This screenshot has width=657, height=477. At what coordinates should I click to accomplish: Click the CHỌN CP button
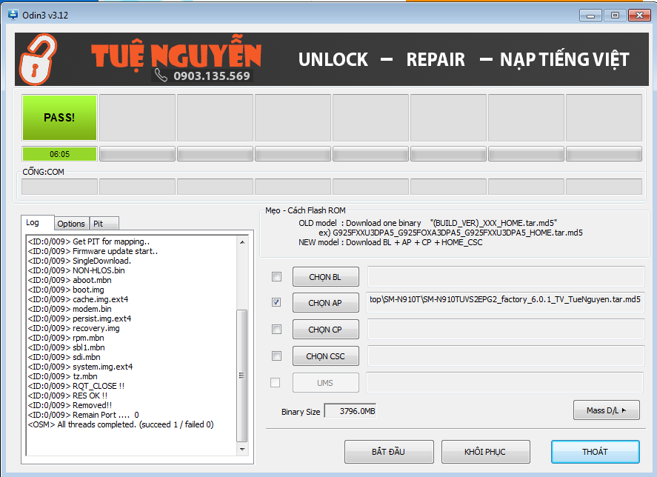click(x=326, y=330)
